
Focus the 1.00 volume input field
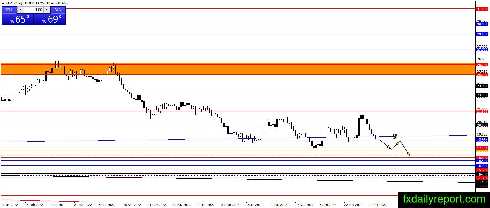[34, 10]
